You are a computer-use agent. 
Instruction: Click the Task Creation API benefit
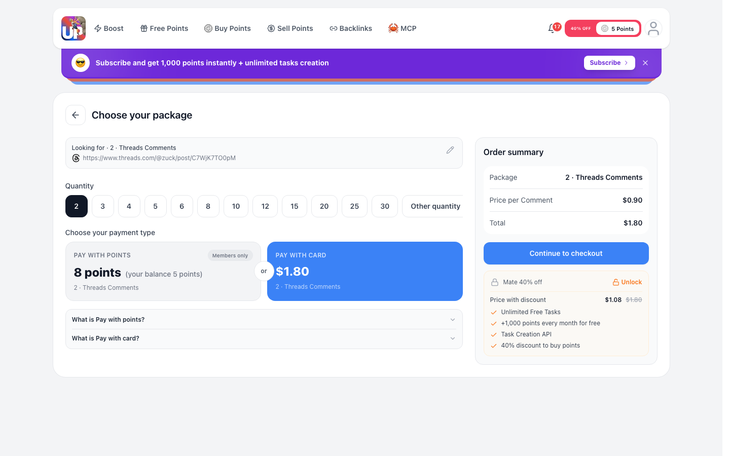point(526,334)
